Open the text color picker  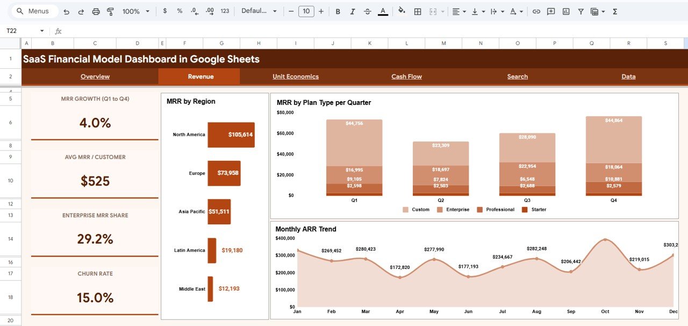pos(383,11)
